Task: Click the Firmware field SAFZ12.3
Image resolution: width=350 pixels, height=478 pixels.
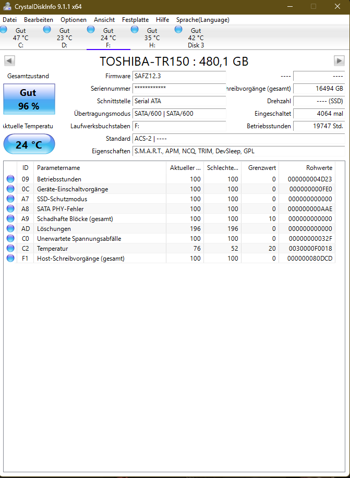Action: 179,76
